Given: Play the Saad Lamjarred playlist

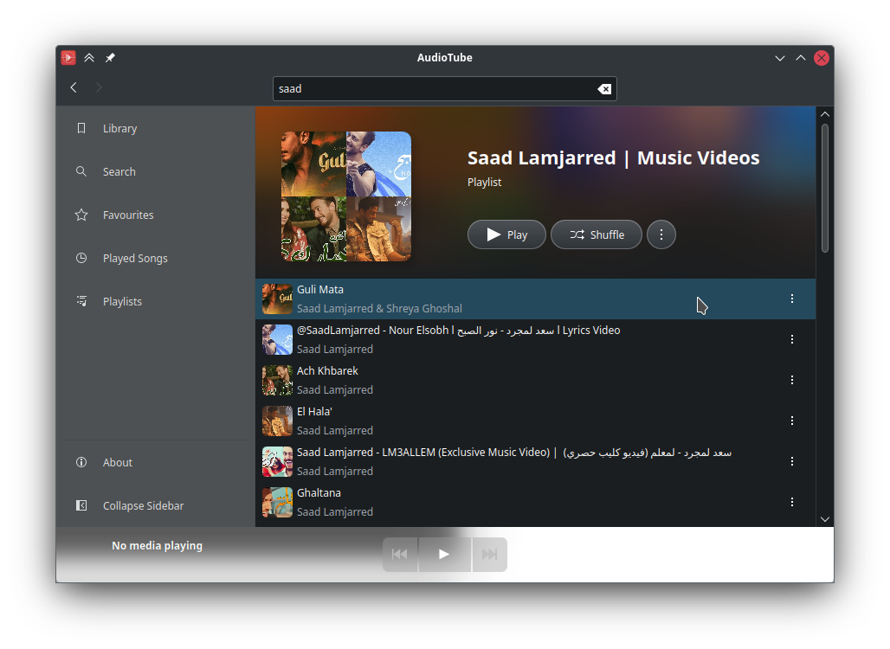Looking at the screenshot, I should (x=506, y=235).
